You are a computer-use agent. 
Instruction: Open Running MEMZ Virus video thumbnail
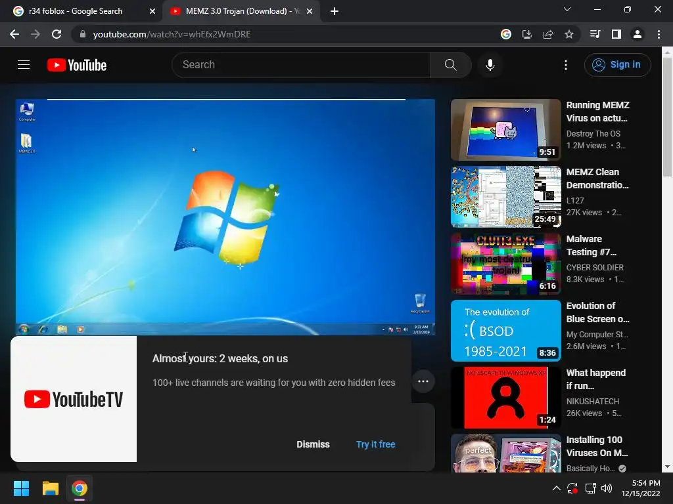click(x=506, y=130)
